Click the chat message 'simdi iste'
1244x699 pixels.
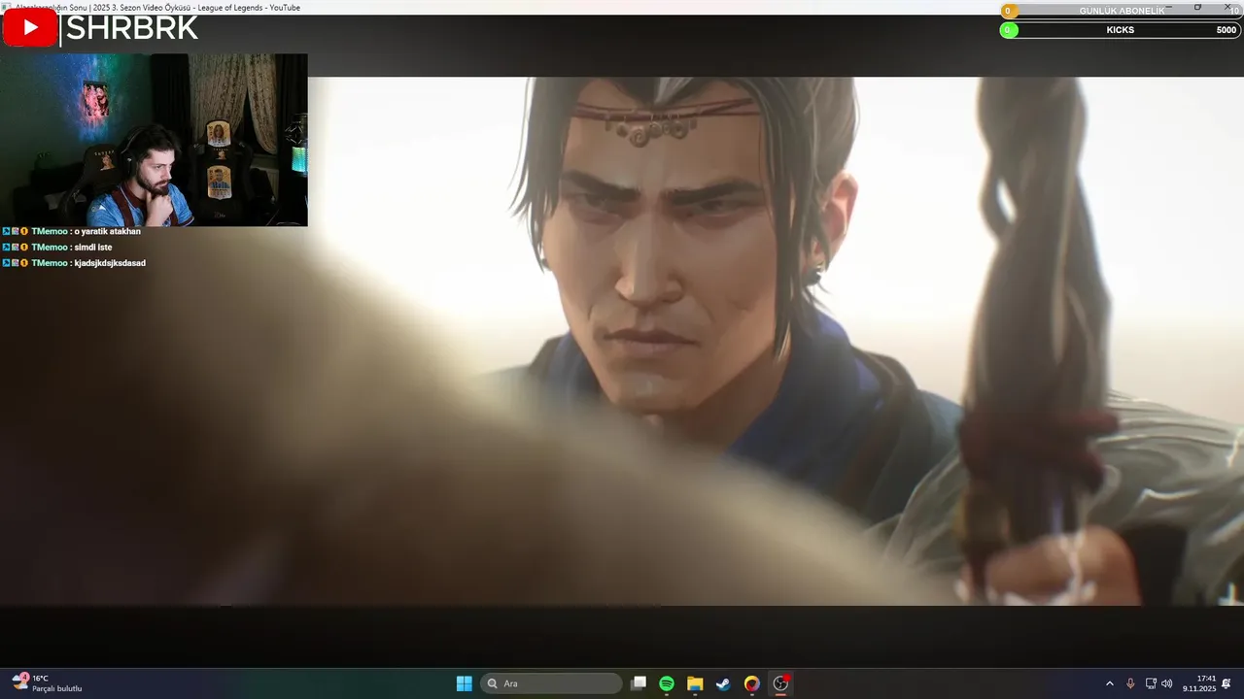[92, 248]
